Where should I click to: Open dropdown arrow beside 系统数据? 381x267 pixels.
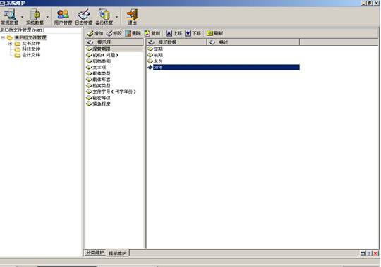coord(47,17)
